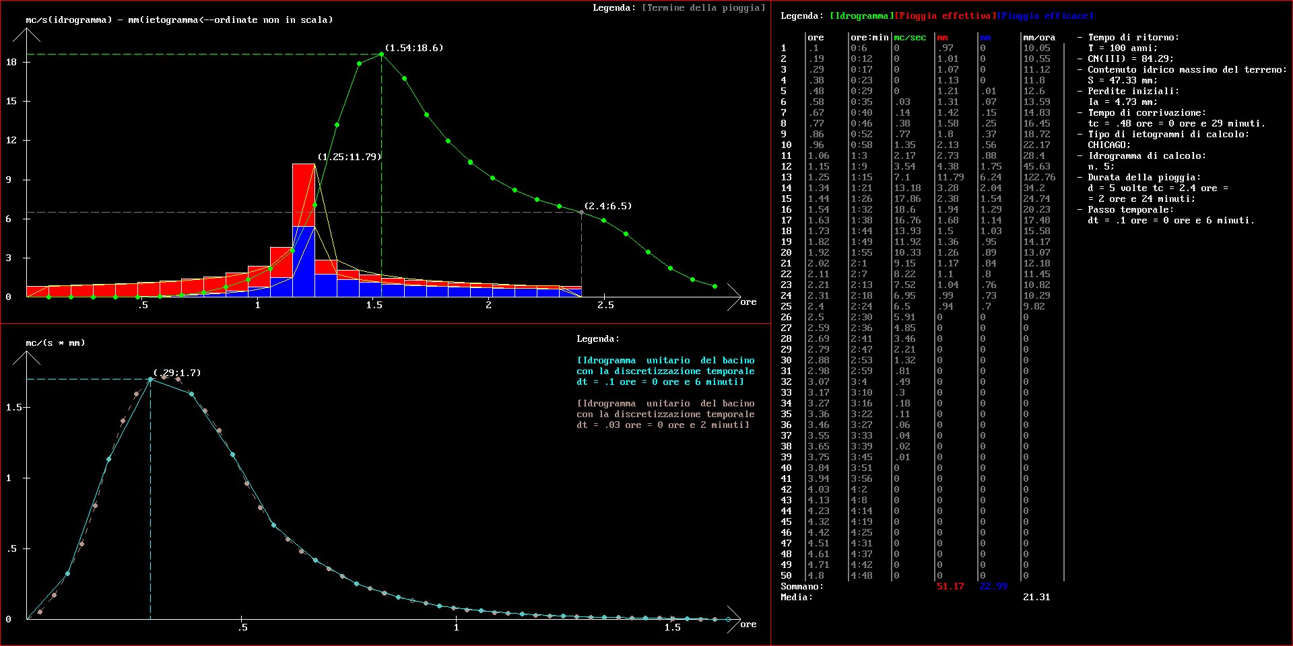
Task: Select the unit hydrograph peak at (.29;1.7)
Action: click(x=150, y=380)
